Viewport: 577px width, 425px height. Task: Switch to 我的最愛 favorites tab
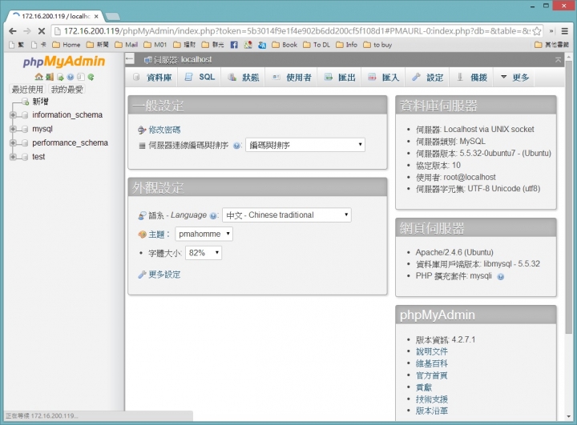67,90
